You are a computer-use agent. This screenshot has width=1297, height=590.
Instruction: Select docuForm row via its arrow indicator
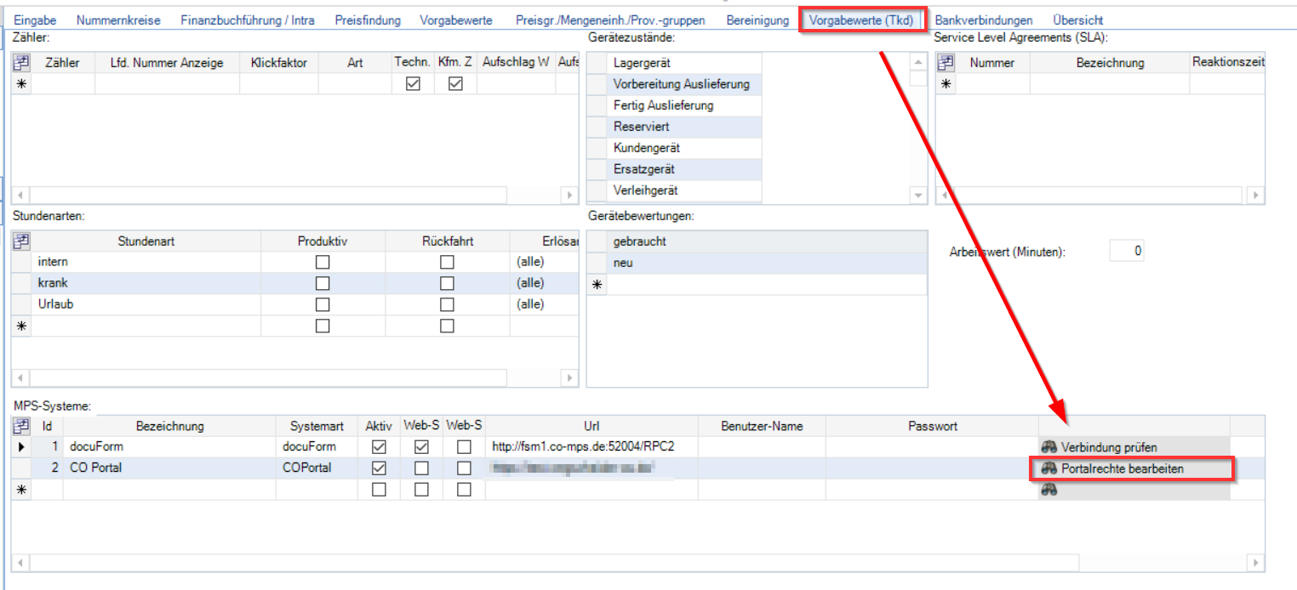coord(21,447)
